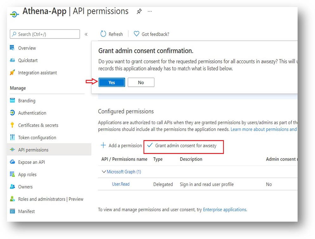Image resolution: width=315 pixels, height=239 pixels.
Task: Open Expose an API page
Action: coord(32,162)
